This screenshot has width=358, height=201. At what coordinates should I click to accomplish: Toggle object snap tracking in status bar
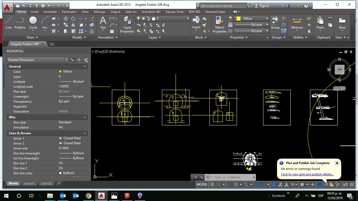(x=256, y=185)
